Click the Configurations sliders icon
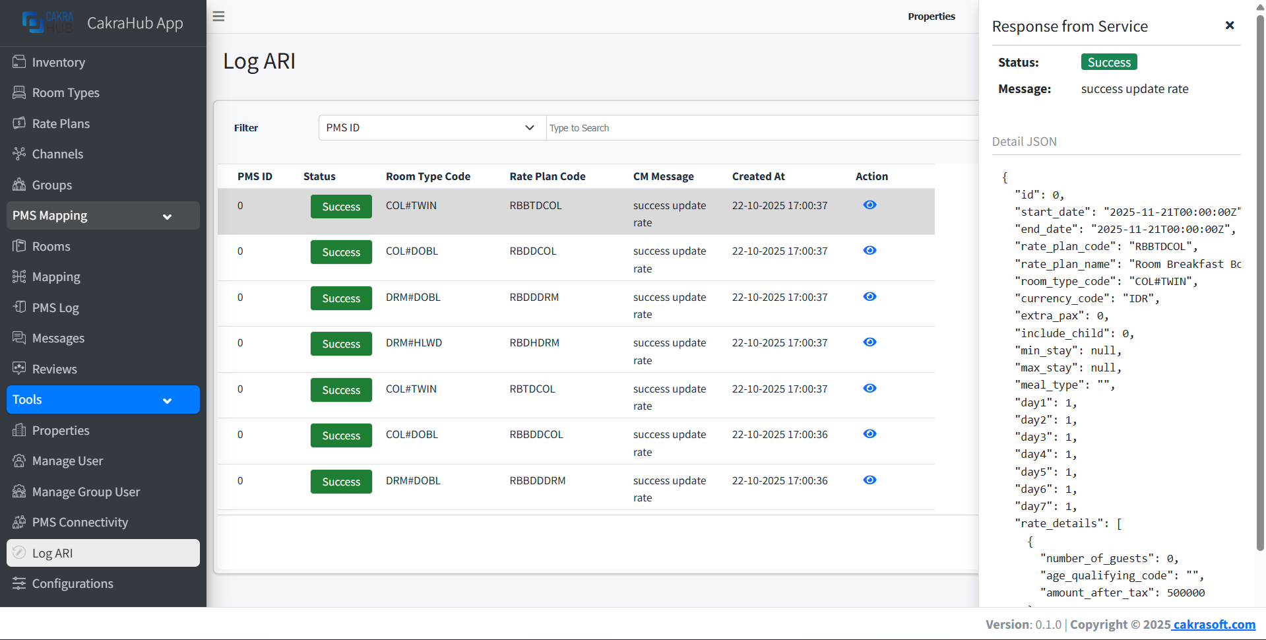1266x640 pixels. point(19,584)
